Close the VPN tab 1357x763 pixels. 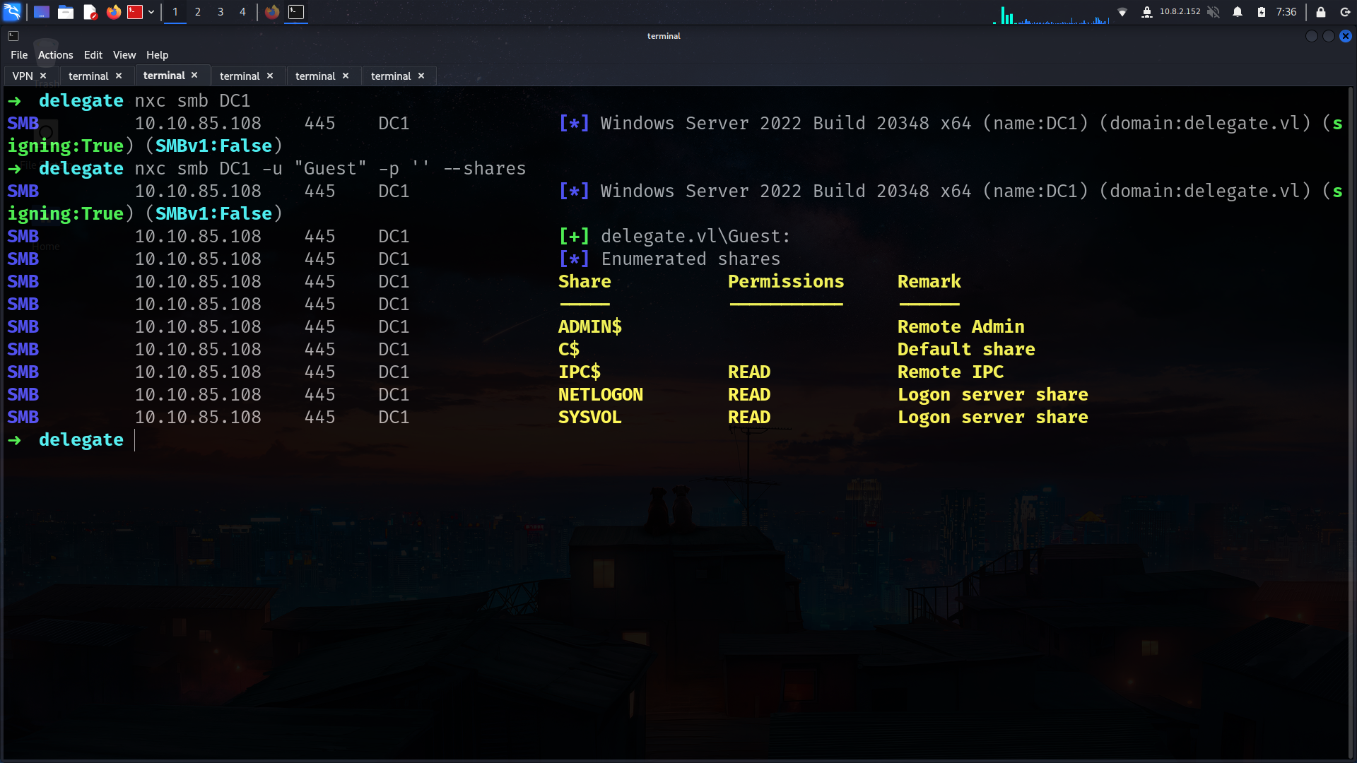[x=43, y=76]
